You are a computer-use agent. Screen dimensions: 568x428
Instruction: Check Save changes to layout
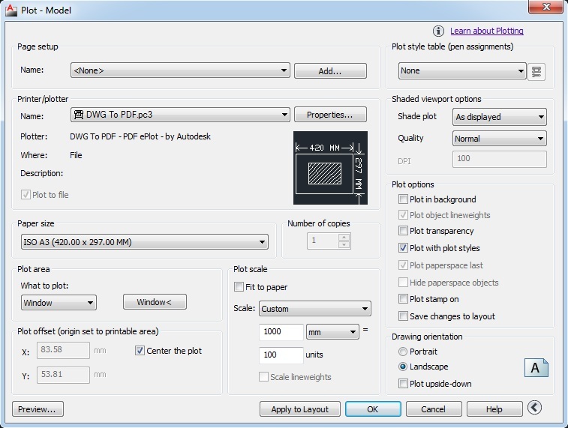click(403, 316)
